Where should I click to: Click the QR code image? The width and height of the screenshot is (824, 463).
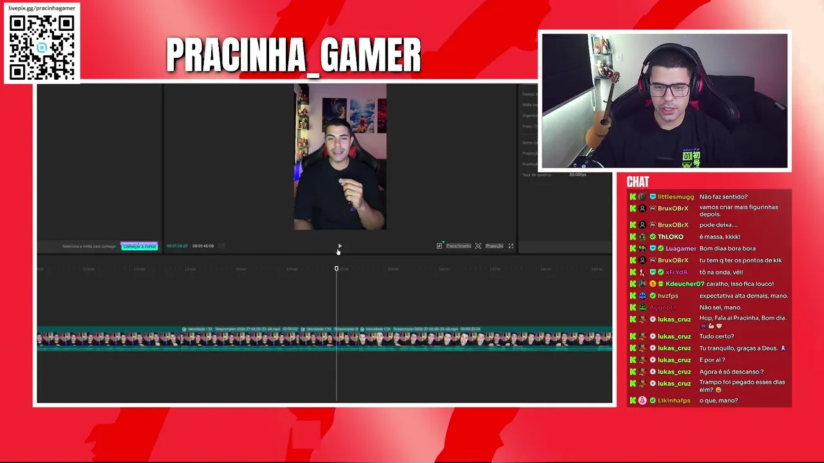(x=42, y=48)
